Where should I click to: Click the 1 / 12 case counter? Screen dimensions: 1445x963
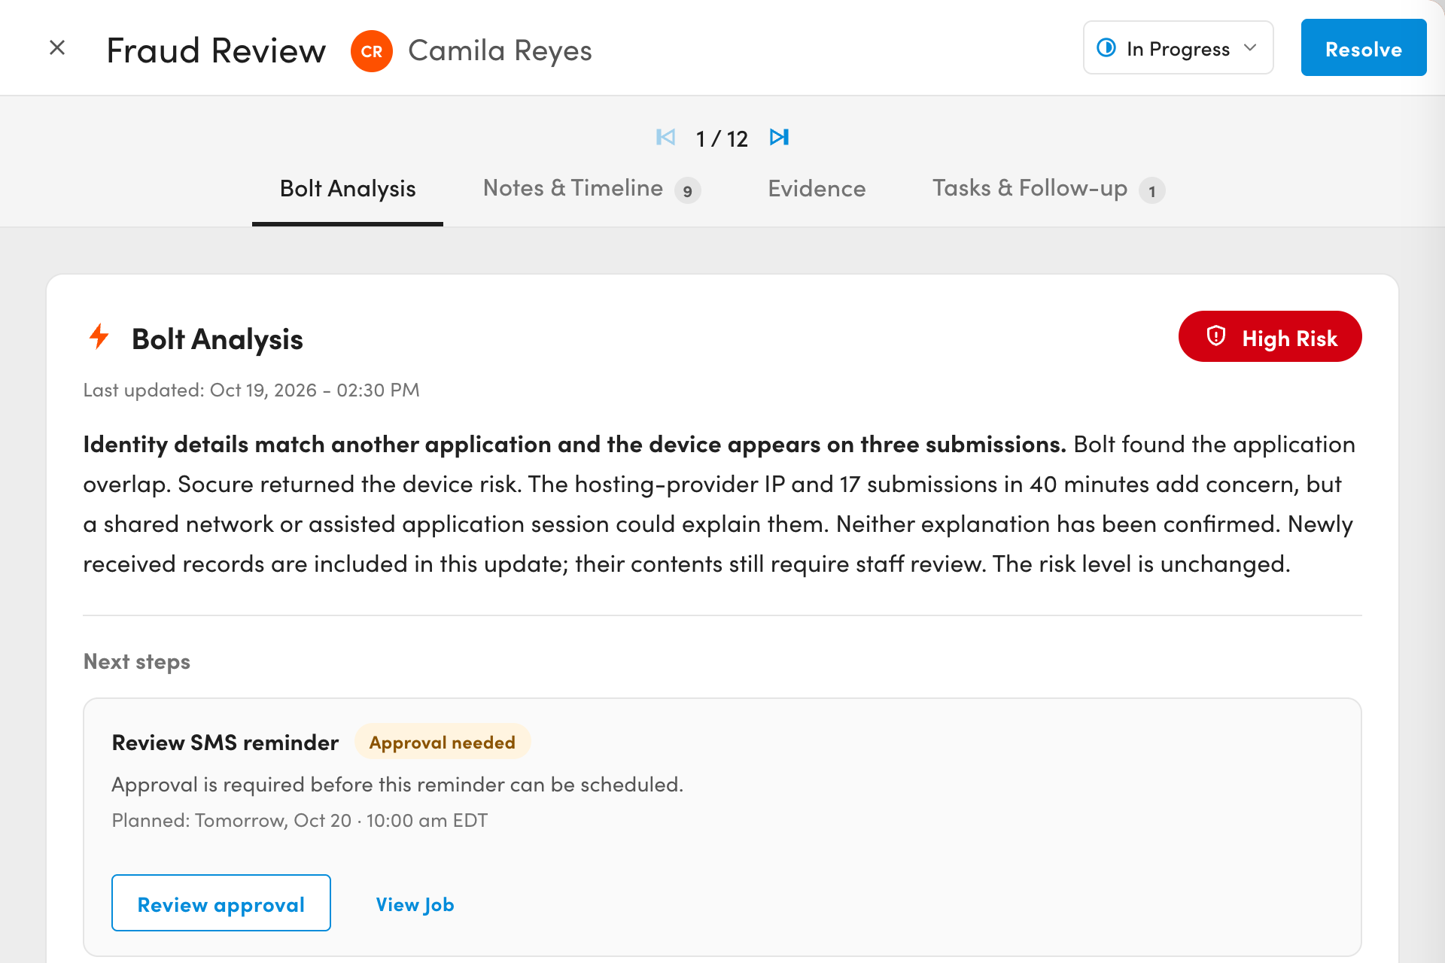[722, 139]
